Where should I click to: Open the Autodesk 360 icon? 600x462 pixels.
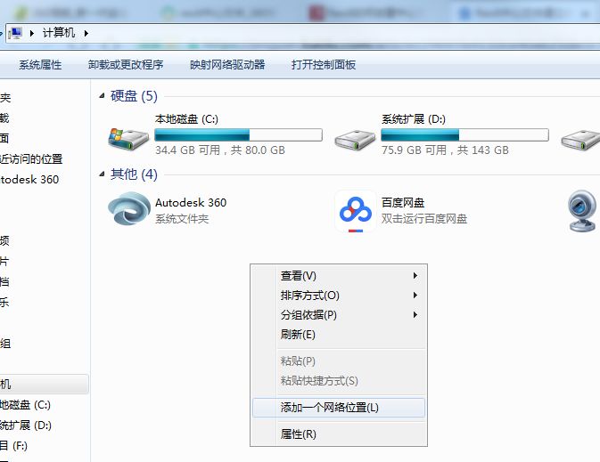129,210
